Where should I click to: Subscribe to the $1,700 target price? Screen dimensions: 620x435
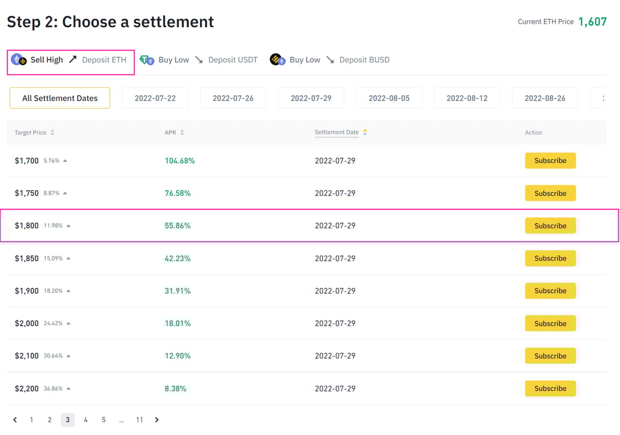click(x=550, y=160)
